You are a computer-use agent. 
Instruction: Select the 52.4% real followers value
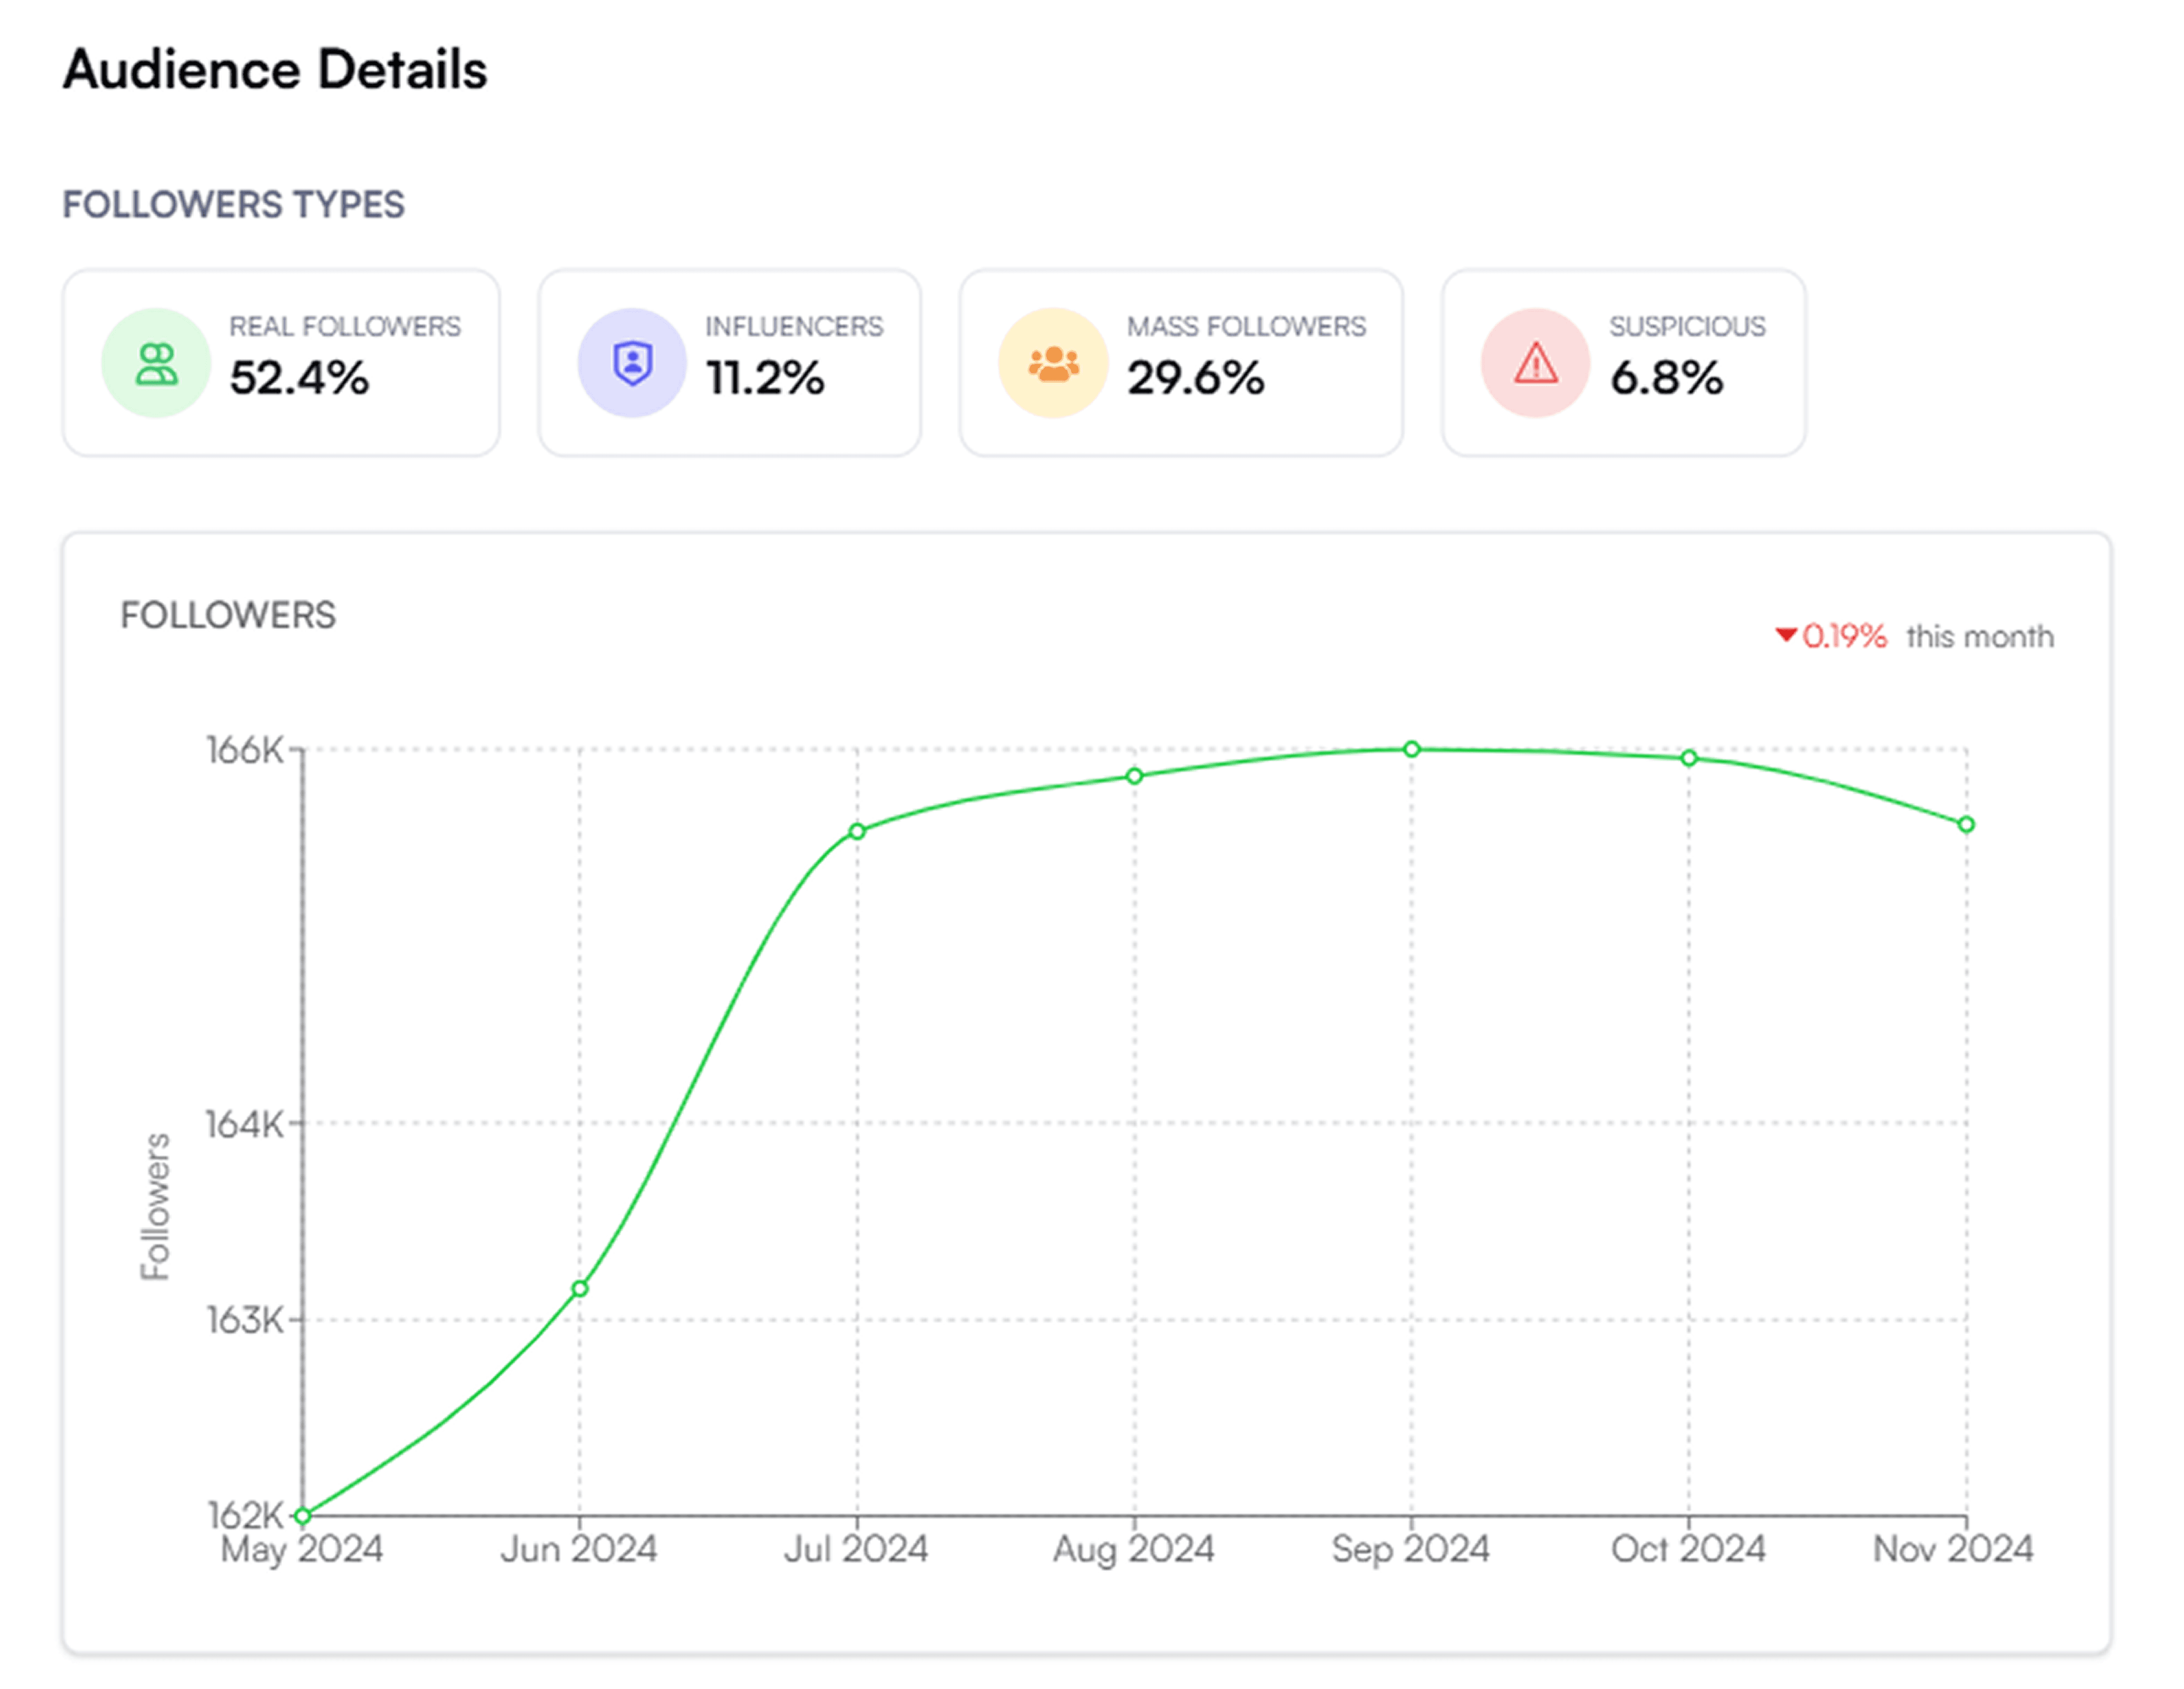tap(299, 378)
